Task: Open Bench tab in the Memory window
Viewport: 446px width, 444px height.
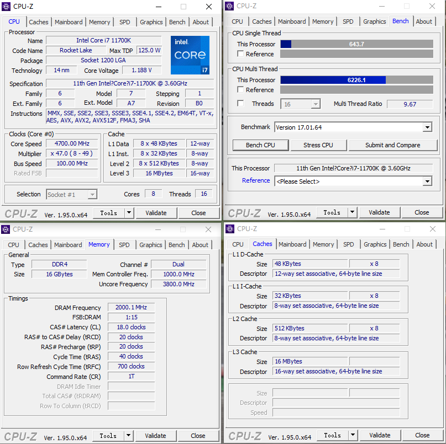Action: pos(177,245)
